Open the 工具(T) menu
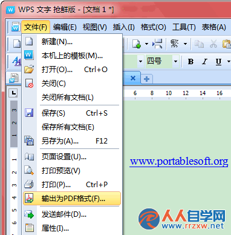 [184, 27]
